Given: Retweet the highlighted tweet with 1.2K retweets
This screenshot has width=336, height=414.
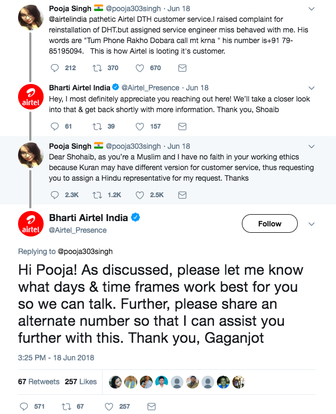Looking at the screenshot, I should click(97, 195).
